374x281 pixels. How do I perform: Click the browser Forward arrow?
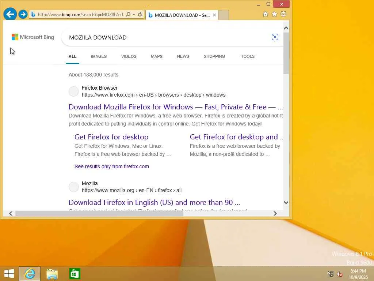pos(23,14)
